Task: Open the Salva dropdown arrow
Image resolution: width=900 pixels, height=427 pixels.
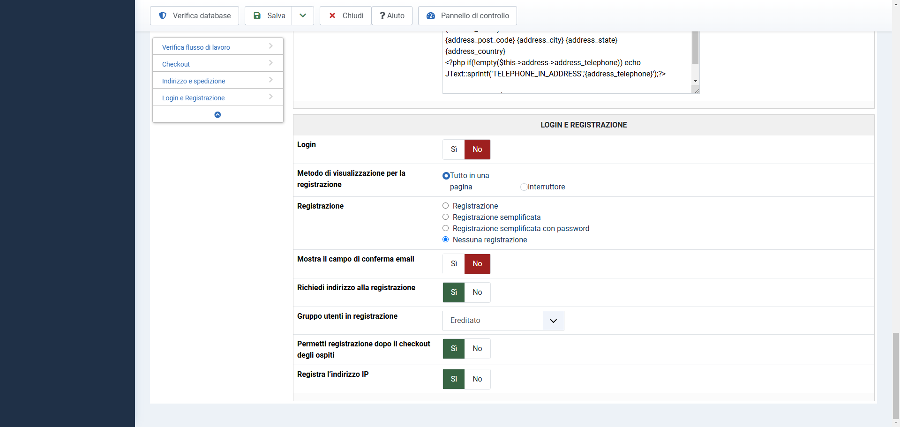Action: [x=303, y=15]
